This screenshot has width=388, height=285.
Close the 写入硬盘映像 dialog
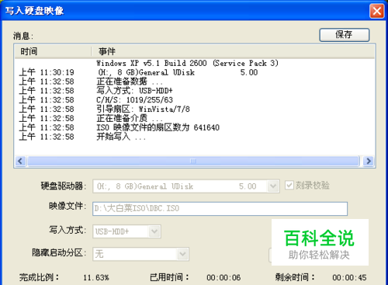coord(376,11)
